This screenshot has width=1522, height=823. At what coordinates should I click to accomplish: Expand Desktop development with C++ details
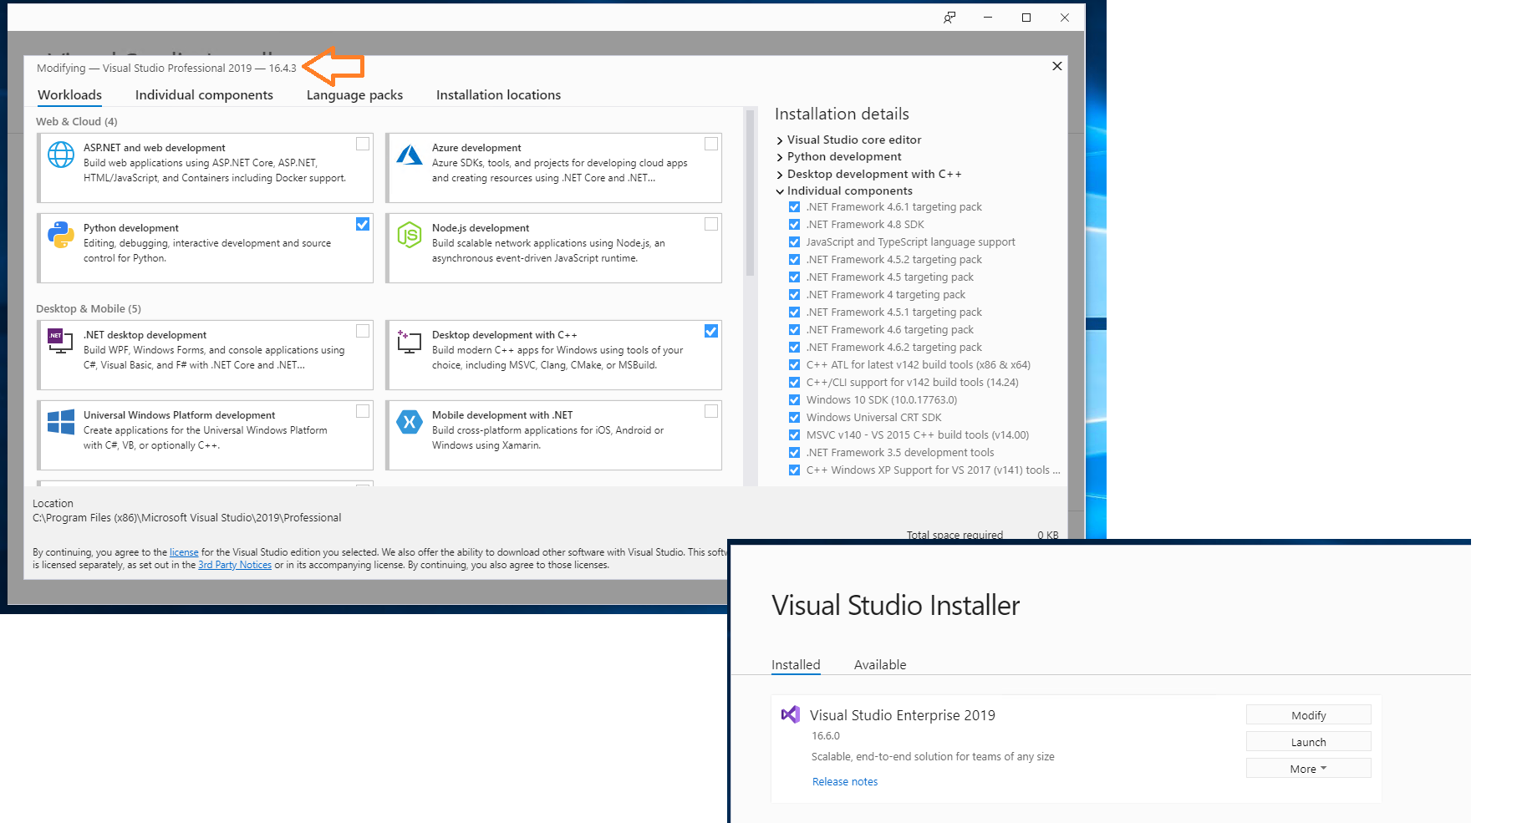point(780,175)
